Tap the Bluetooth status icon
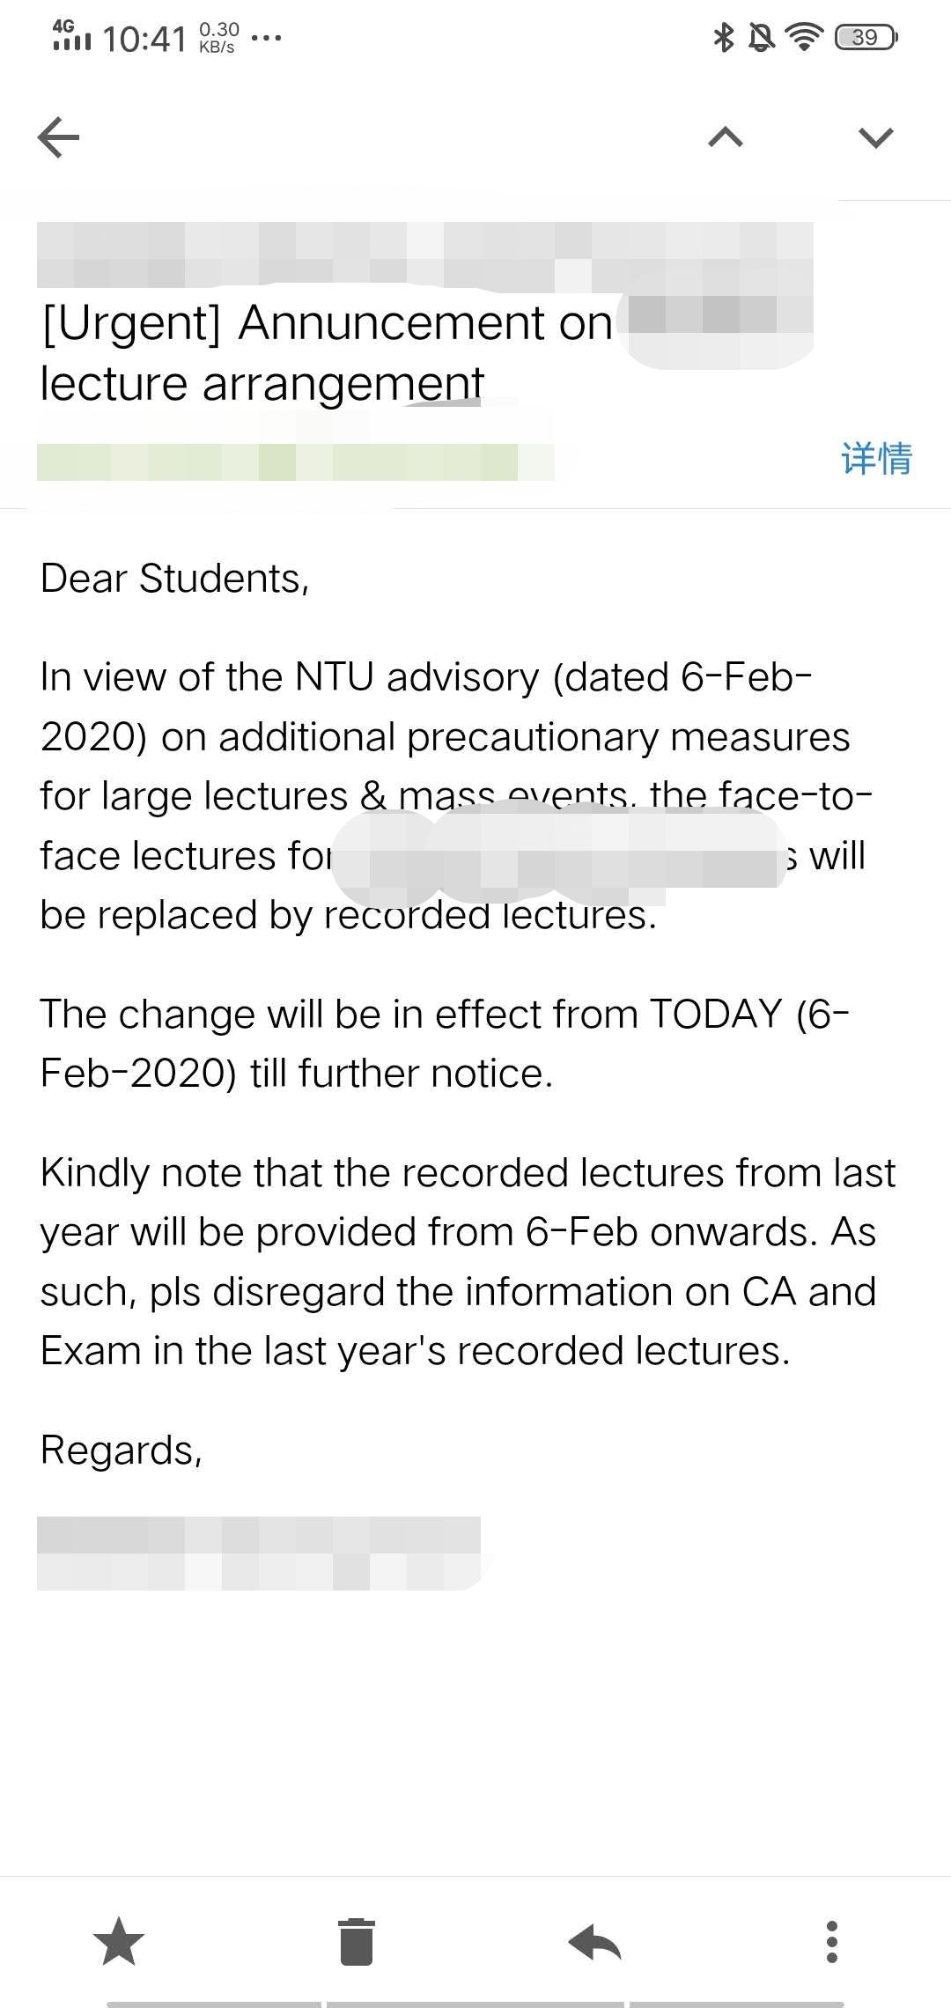The image size is (951, 2008). click(x=724, y=37)
